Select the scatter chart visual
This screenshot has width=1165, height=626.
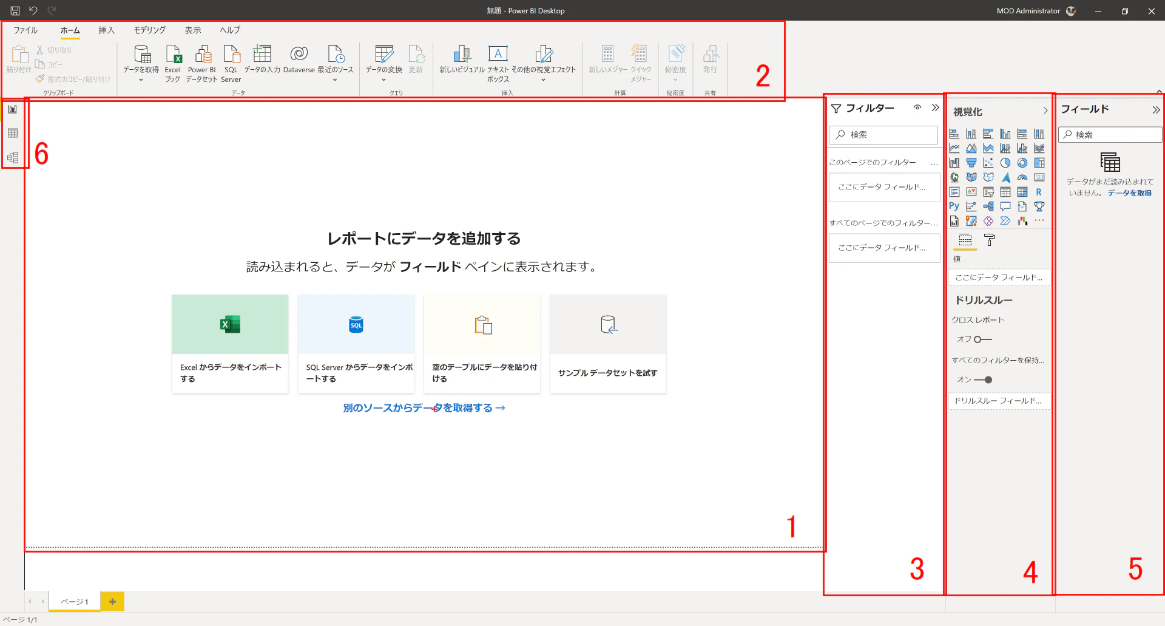coord(988,163)
